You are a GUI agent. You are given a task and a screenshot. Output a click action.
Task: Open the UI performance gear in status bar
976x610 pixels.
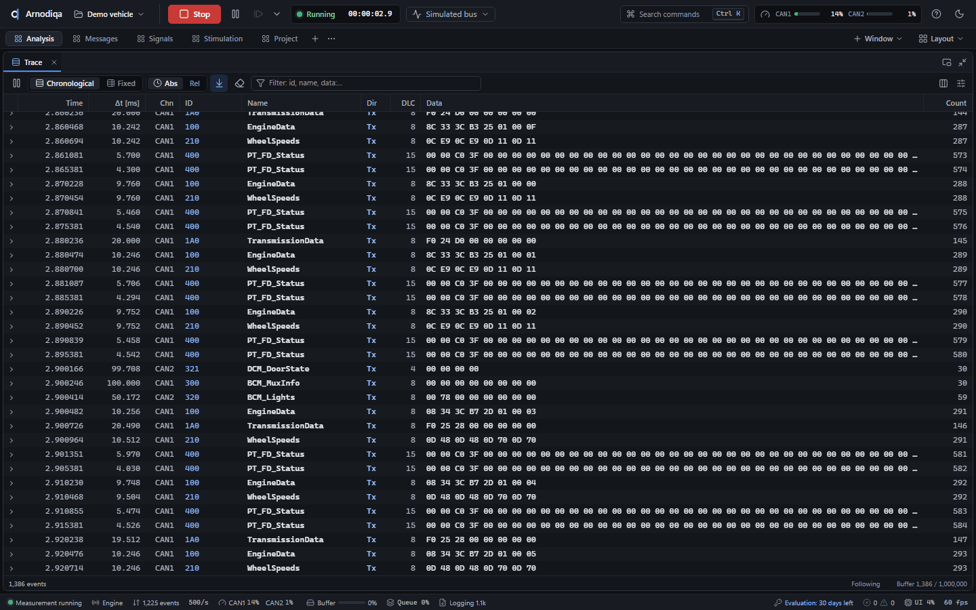(x=908, y=603)
